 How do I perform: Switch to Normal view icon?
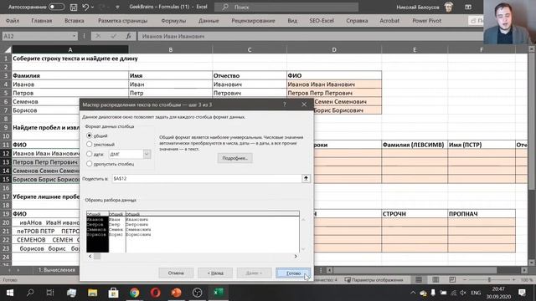419,280
